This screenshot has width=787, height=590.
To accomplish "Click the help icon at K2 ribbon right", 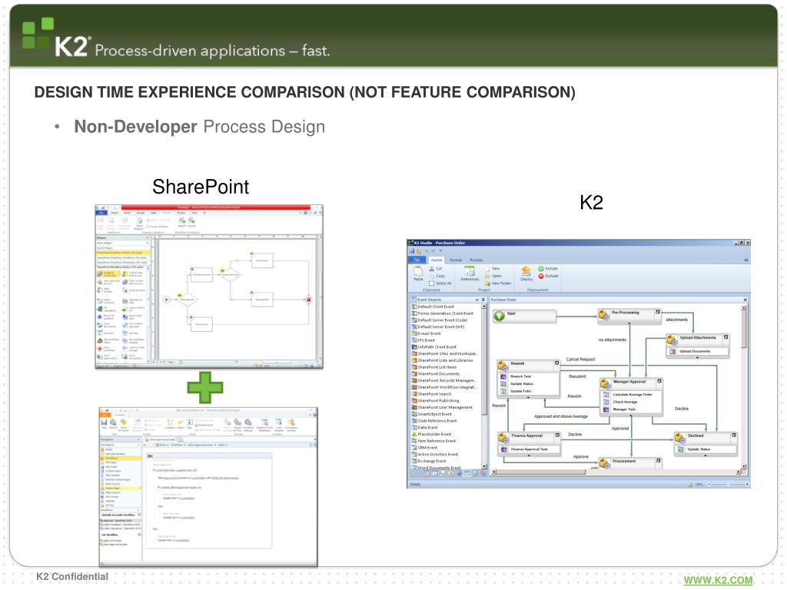I will [745, 260].
